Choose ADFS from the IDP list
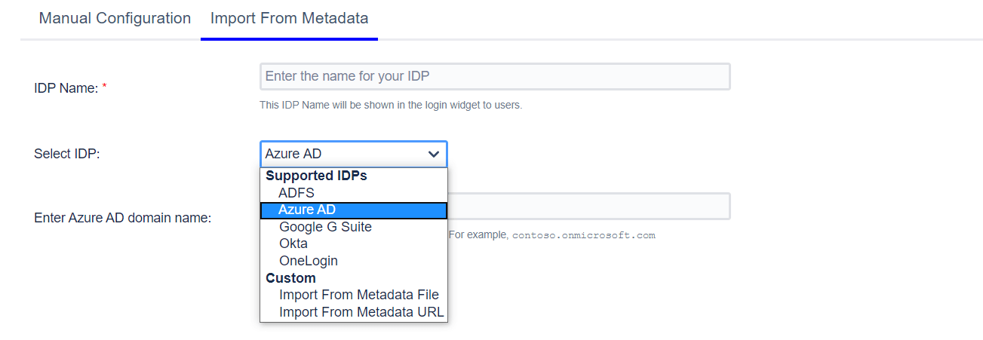 (296, 193)
